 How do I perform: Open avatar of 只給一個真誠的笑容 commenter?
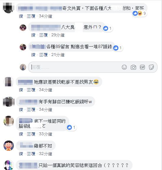(x=9, y=165)
